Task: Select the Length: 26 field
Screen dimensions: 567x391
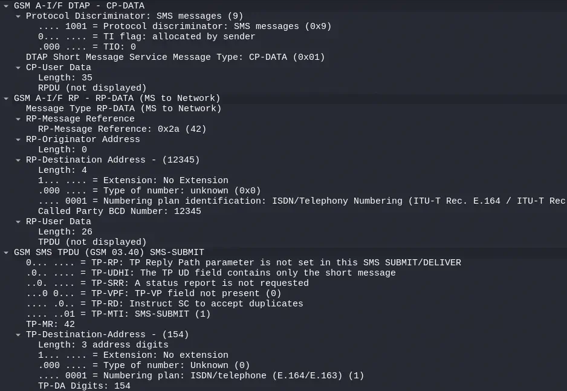Action: click(x=65, y=232)
